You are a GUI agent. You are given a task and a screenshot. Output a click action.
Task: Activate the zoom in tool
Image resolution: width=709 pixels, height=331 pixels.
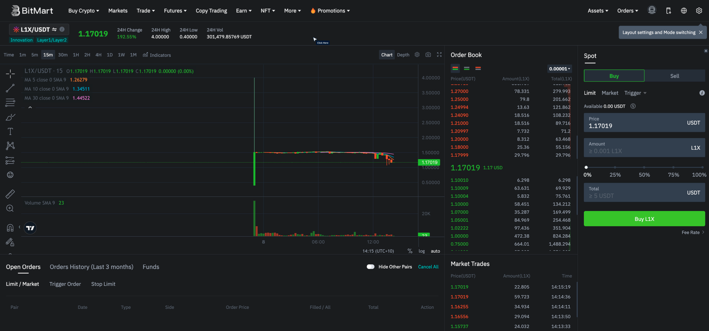click(x=10, y=208)
